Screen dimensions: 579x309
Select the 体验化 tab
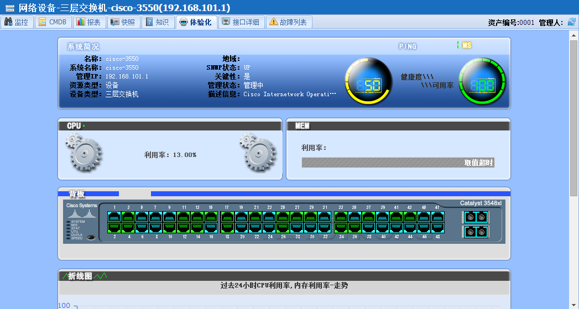coord(196,22)
